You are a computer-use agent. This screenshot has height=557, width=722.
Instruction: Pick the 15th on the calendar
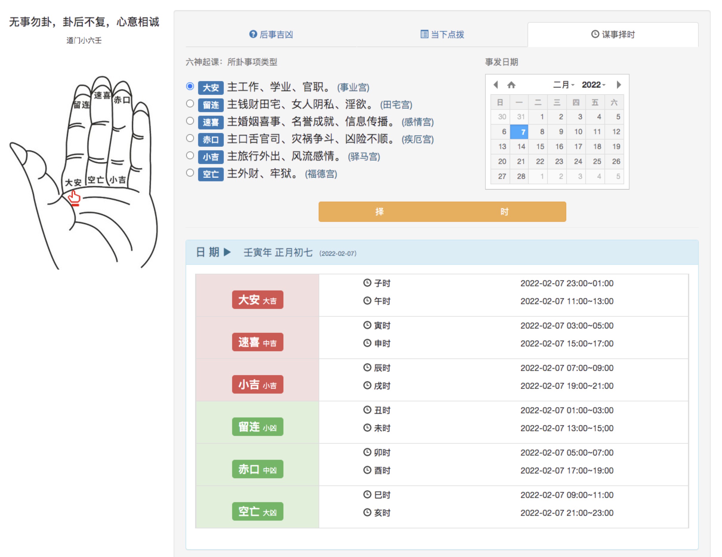tap(540, 146)
